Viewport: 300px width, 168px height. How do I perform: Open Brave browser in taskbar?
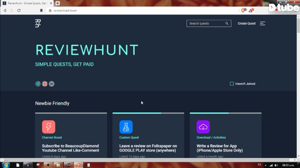[78, 165]
